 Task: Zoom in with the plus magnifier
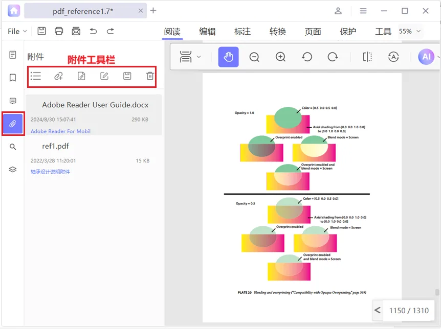[280, 57]
